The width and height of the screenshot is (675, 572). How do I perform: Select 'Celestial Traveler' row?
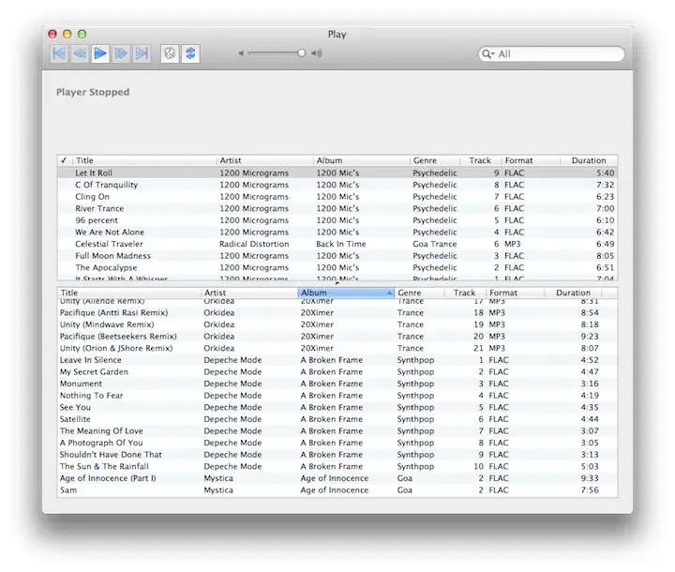337,244
